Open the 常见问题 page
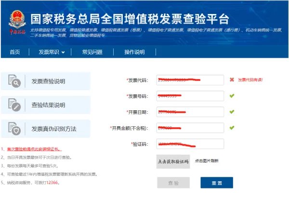Image resolution: width=289 pixels, height=200 pixels. pos(92,52)
